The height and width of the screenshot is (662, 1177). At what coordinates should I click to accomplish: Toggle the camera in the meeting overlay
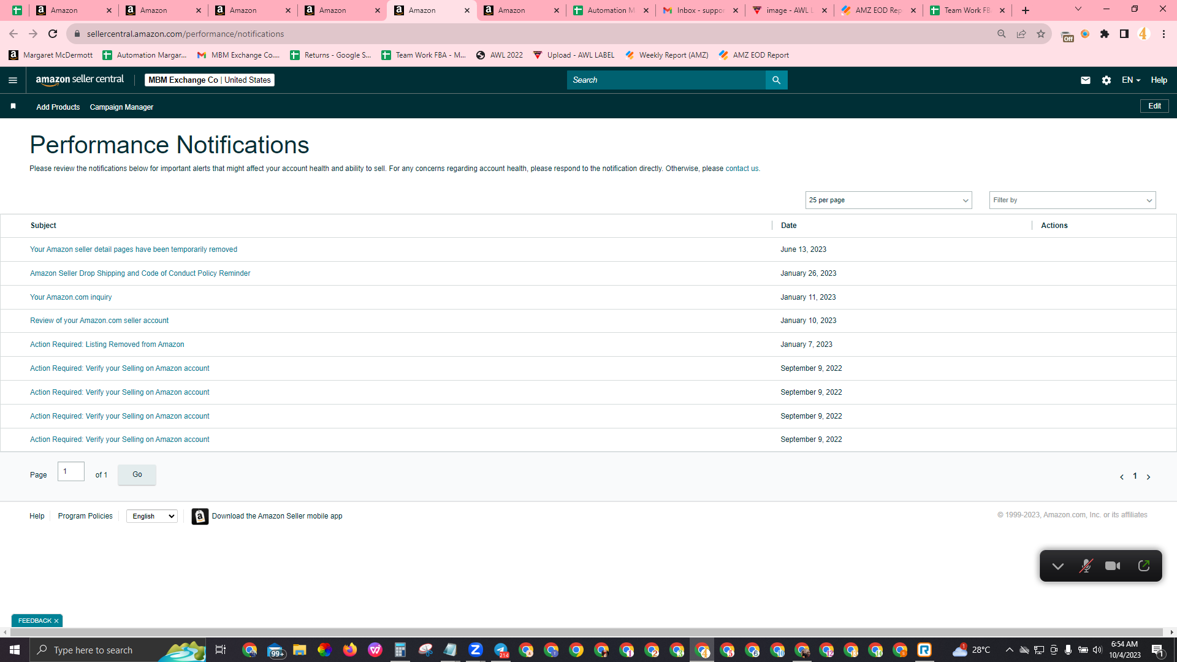click(x=1113, y=566)
